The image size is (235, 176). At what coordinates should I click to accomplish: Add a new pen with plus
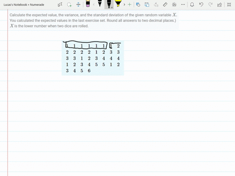130,4
